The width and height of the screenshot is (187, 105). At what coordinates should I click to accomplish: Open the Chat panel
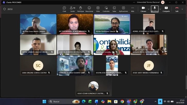tap(64, 9)
